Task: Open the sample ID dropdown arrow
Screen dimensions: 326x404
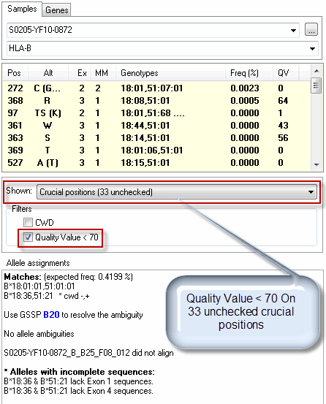Action: [293, 31]
